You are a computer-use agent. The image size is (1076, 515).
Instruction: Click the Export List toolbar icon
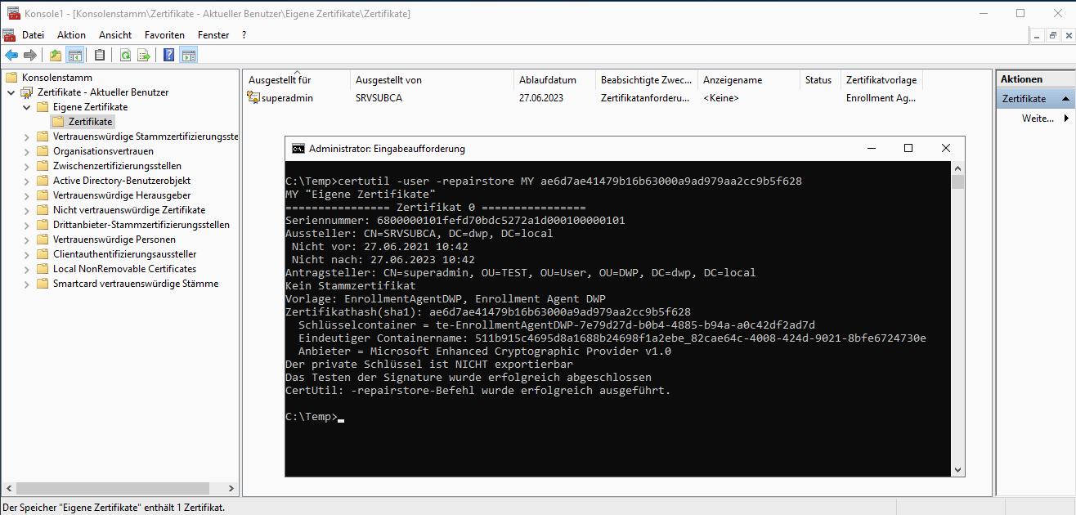click(144, 56)
